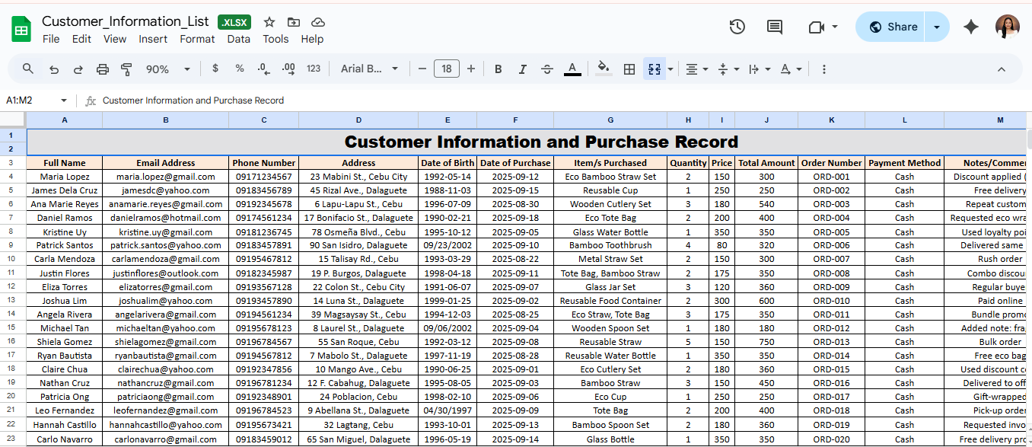Click the font size input field
The height and width of the screenshot is (447, 1032).
pyautogui.click(x=447, y=69)
